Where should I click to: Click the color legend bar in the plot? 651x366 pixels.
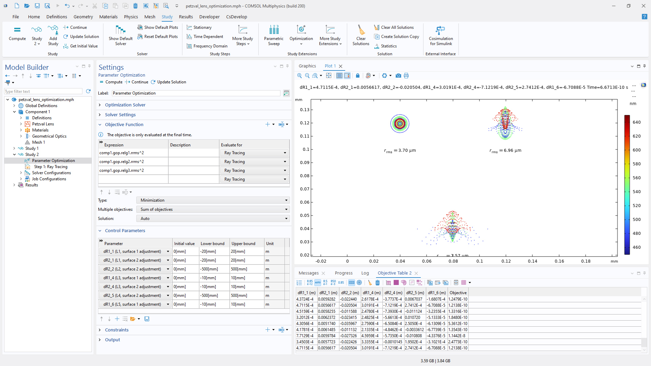[627, 185]
